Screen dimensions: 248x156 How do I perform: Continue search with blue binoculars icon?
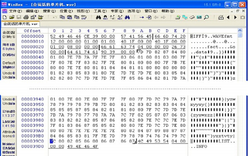click(x=127, y=17)
